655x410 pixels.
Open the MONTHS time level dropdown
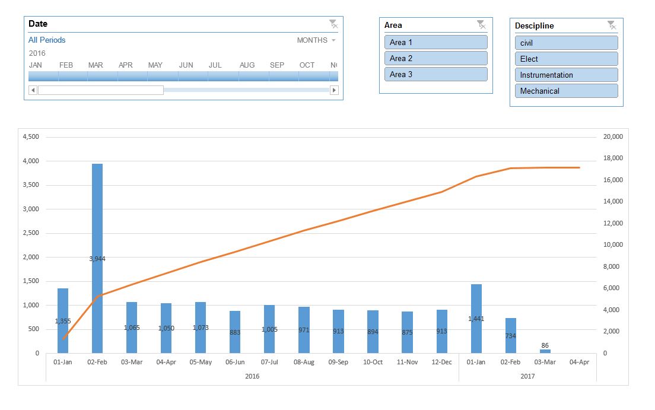click(x=316, y=40)
